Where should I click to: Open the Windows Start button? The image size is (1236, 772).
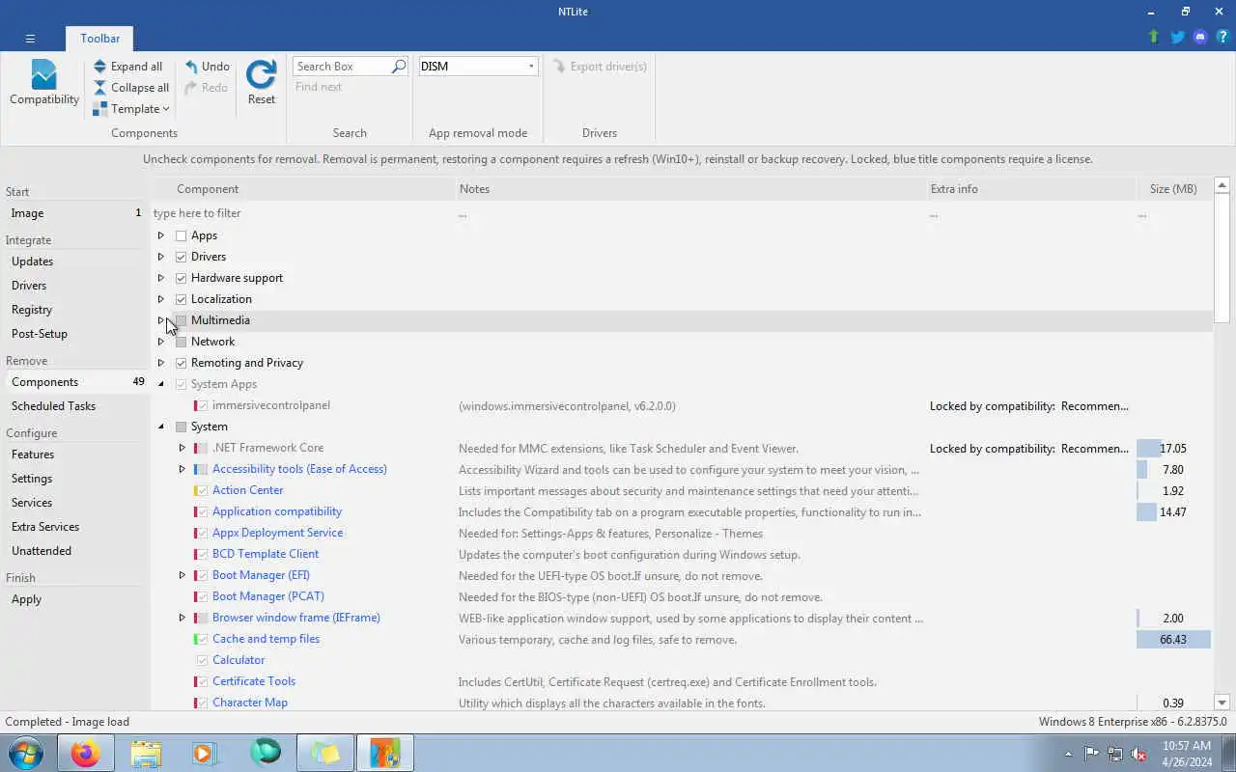pyautogui.click(x=26, y=753)
